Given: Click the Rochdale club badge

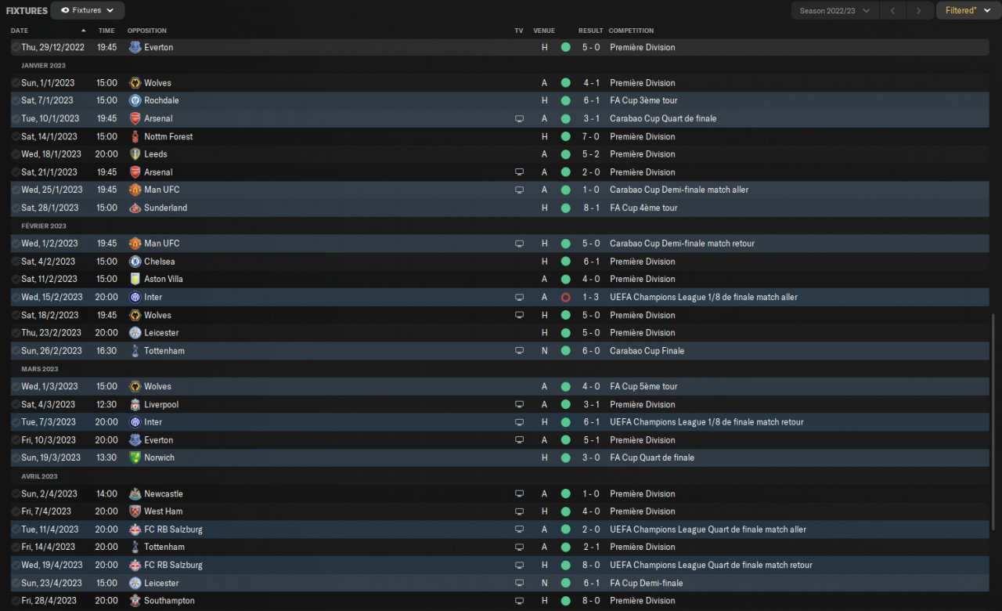Looking at the screenshot, I should pyautogui.click(x=135, y=100).
